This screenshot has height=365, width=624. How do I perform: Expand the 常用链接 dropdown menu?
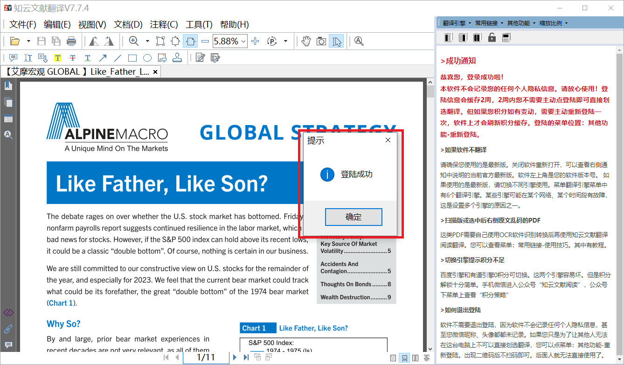coord(489,23)
